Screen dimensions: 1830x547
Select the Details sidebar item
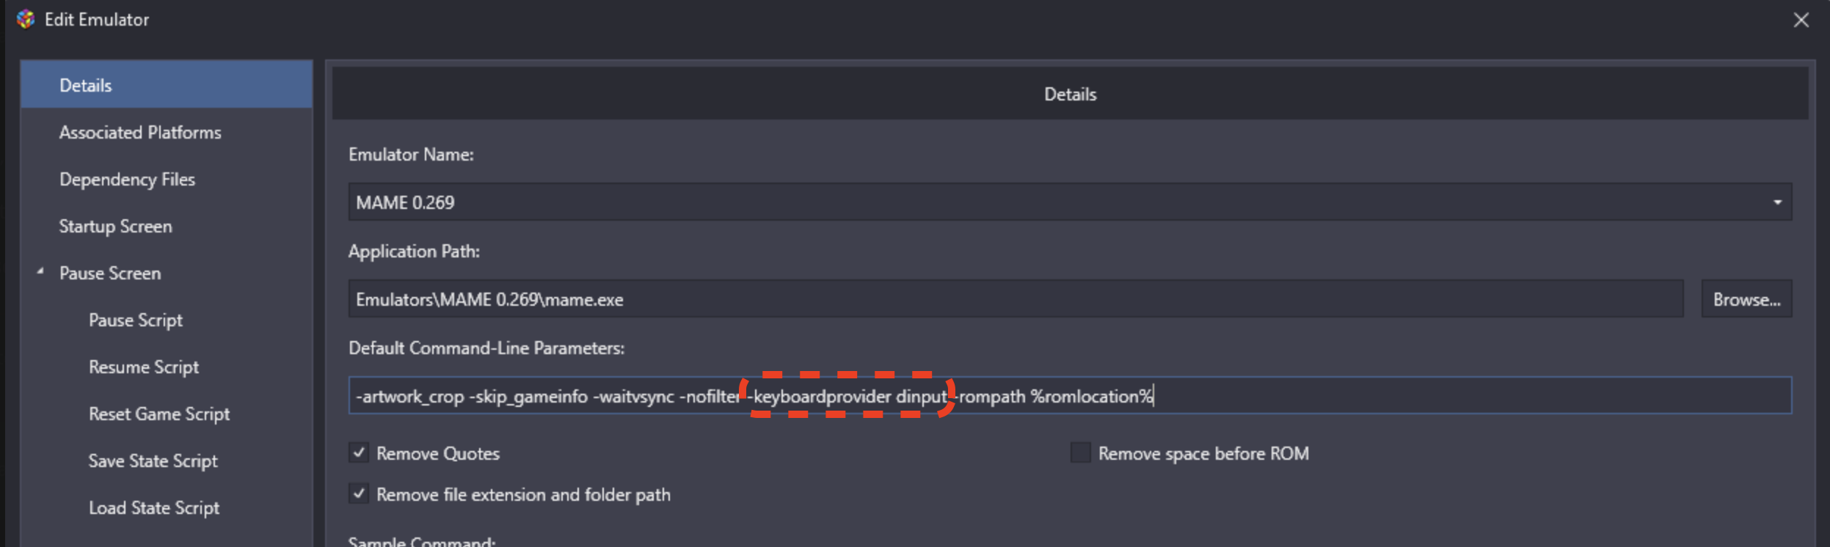pos(167,85)
